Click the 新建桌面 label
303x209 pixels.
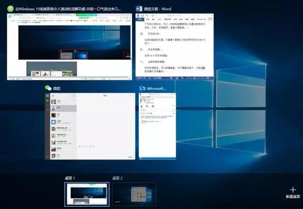point(293,196)
